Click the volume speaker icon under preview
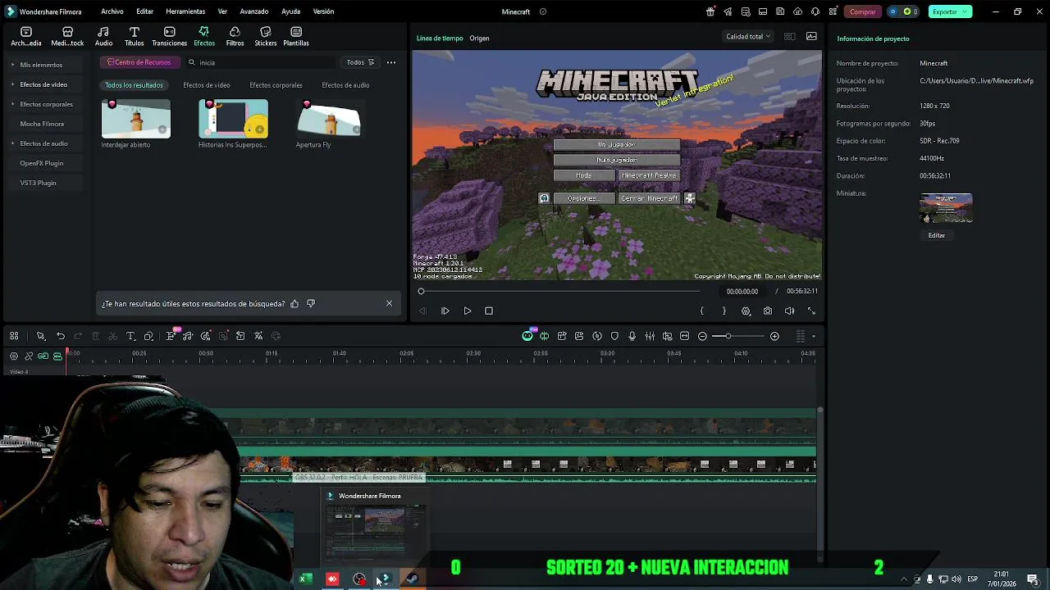The image size is (1050, 590). [x=789, y=311]
